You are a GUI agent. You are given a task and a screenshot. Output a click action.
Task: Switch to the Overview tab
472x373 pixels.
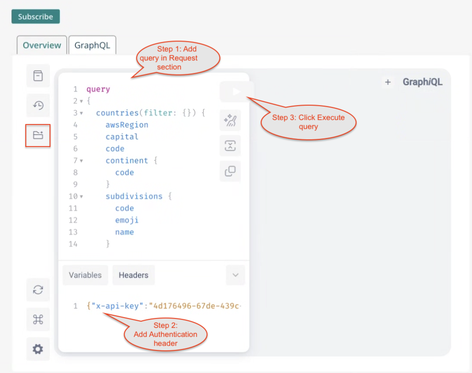(42, 45)
